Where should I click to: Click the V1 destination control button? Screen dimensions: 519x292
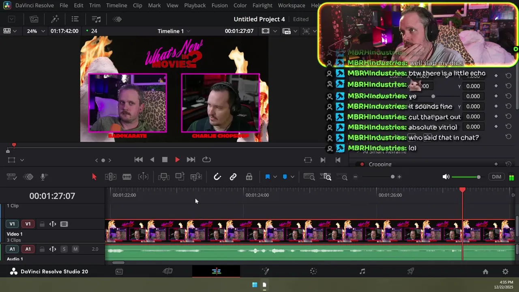[x=12, y=224]
